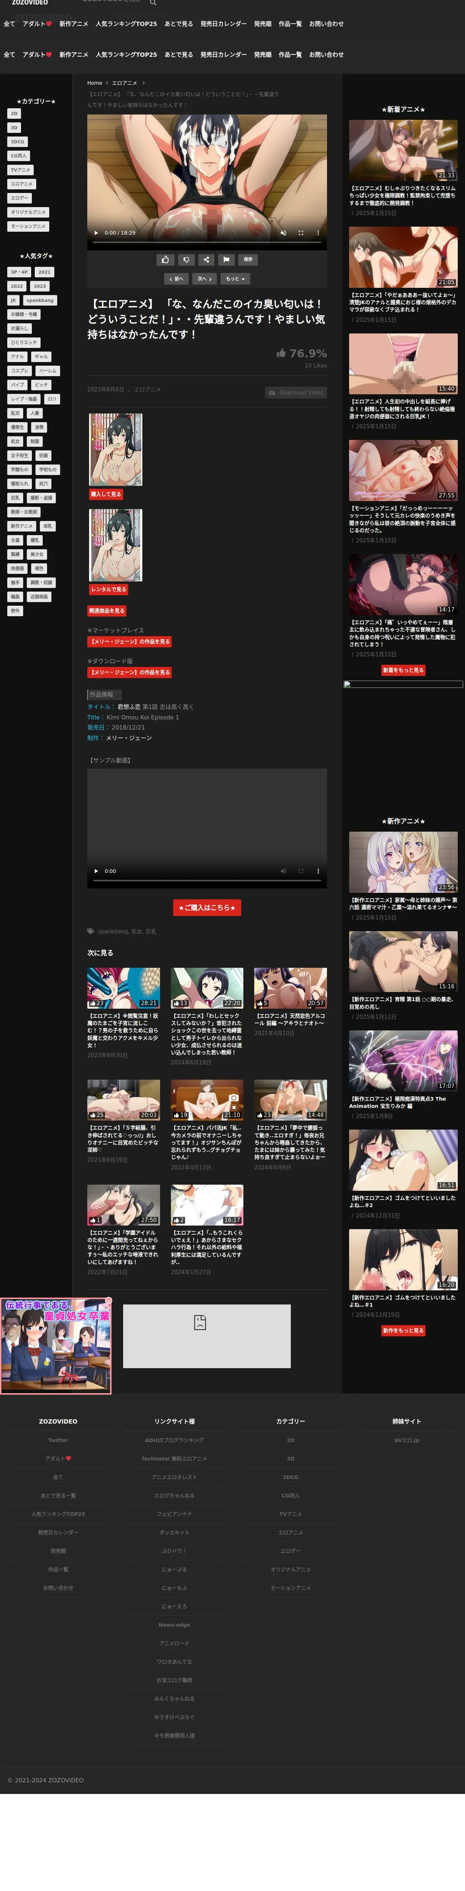The width and height of the screenshot is (465, 1891).
Task: Click the コスプレ popular tag
Action: [20, 371]
